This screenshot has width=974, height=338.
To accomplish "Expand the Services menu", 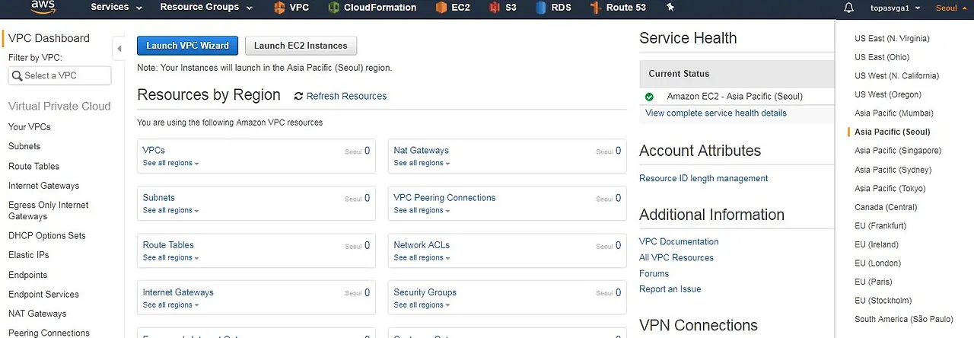I will pos(116,8).
